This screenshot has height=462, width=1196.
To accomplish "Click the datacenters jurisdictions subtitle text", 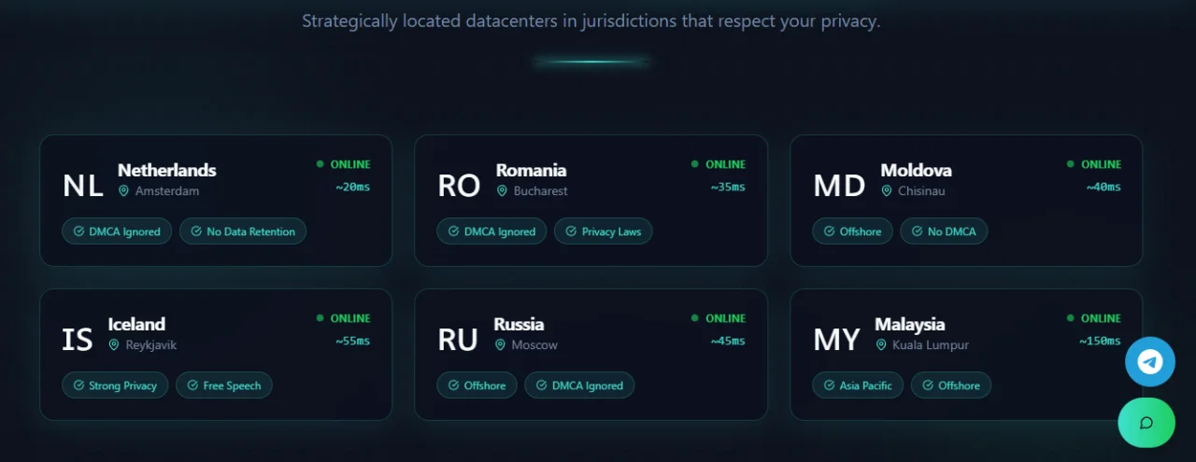I will (x=591, y=21).
